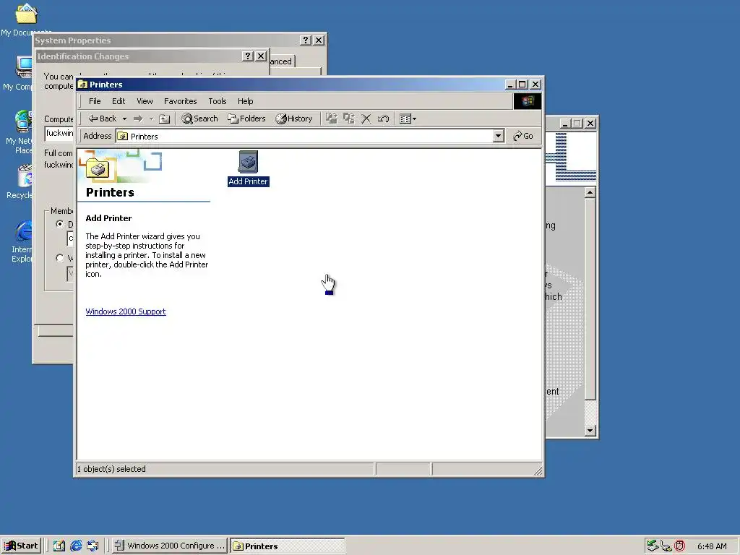The image size is (740, 555).
Task: Click the second tray icon with cable
Action: [666, 546]
